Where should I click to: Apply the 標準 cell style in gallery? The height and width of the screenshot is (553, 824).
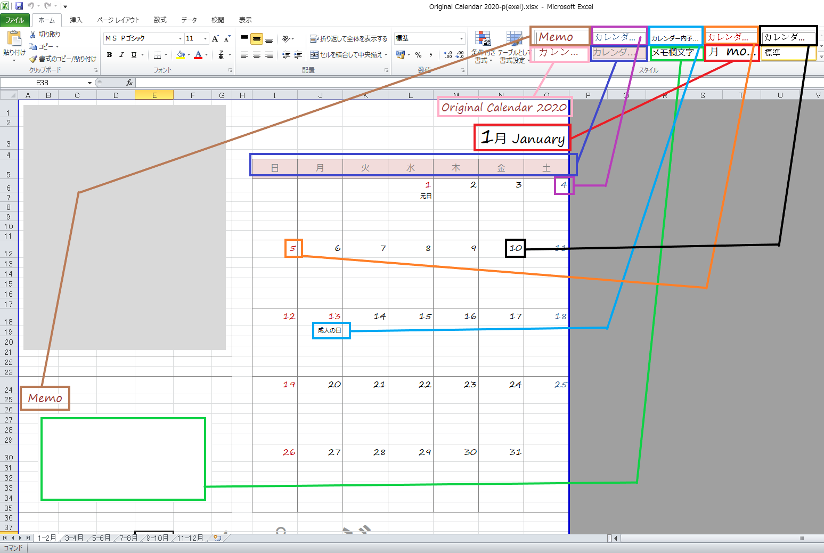click(789, 53)
